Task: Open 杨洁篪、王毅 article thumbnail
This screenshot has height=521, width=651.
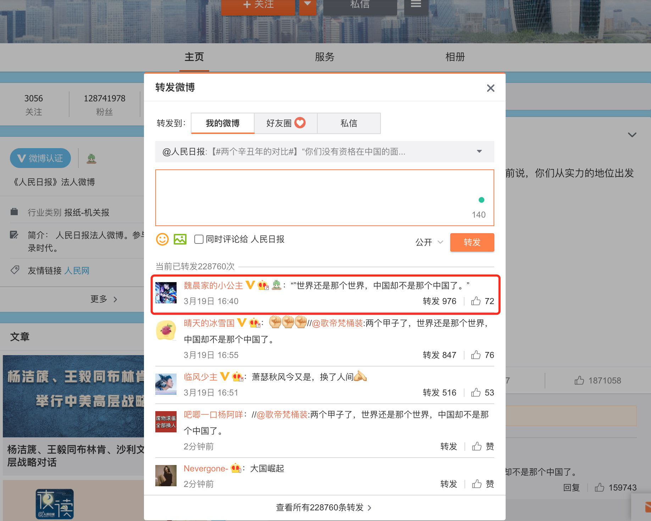Action: pos(73,396)
